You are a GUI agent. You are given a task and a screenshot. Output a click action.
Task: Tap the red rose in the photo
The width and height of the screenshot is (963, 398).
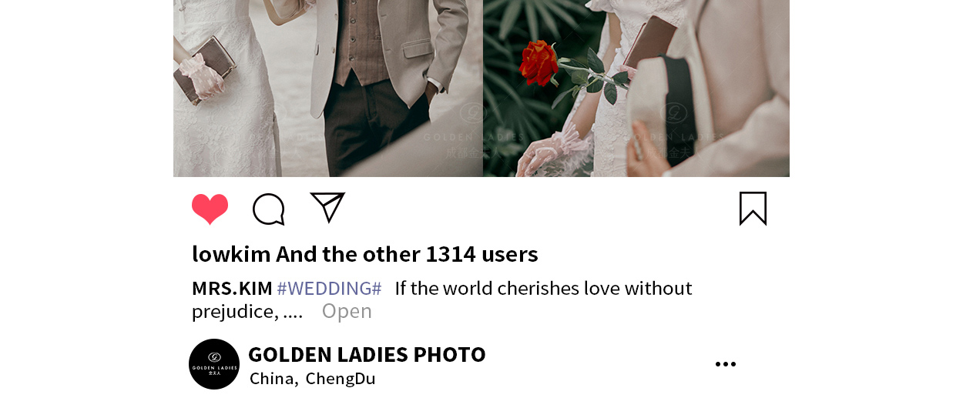pos(538,63)
